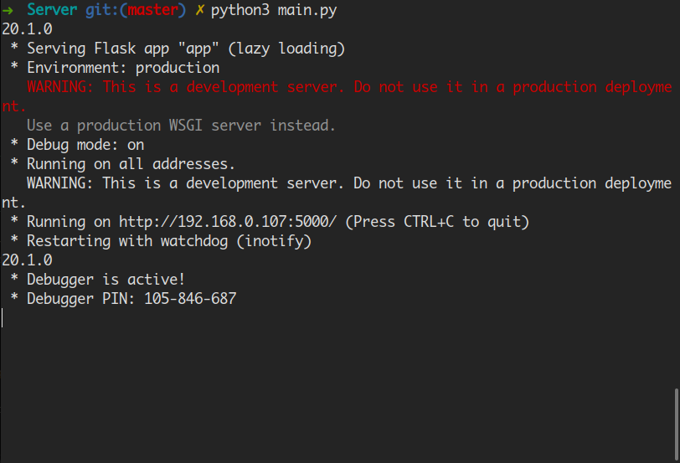680x463 pixels.
Task: Click the "Server" directory name in prompt
Action: click(52, 10)
